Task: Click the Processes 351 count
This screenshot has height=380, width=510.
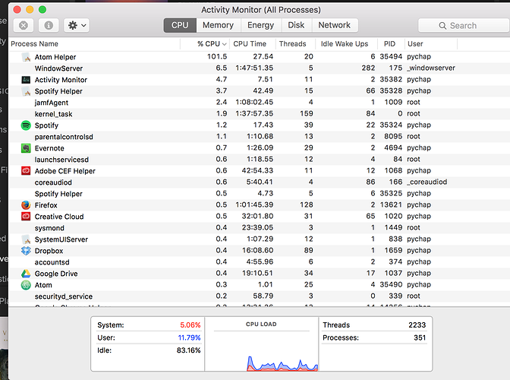Action: tap(420, 337)
